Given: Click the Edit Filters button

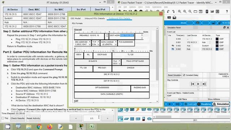Looking at the screenshot, I should pos(183,99).
